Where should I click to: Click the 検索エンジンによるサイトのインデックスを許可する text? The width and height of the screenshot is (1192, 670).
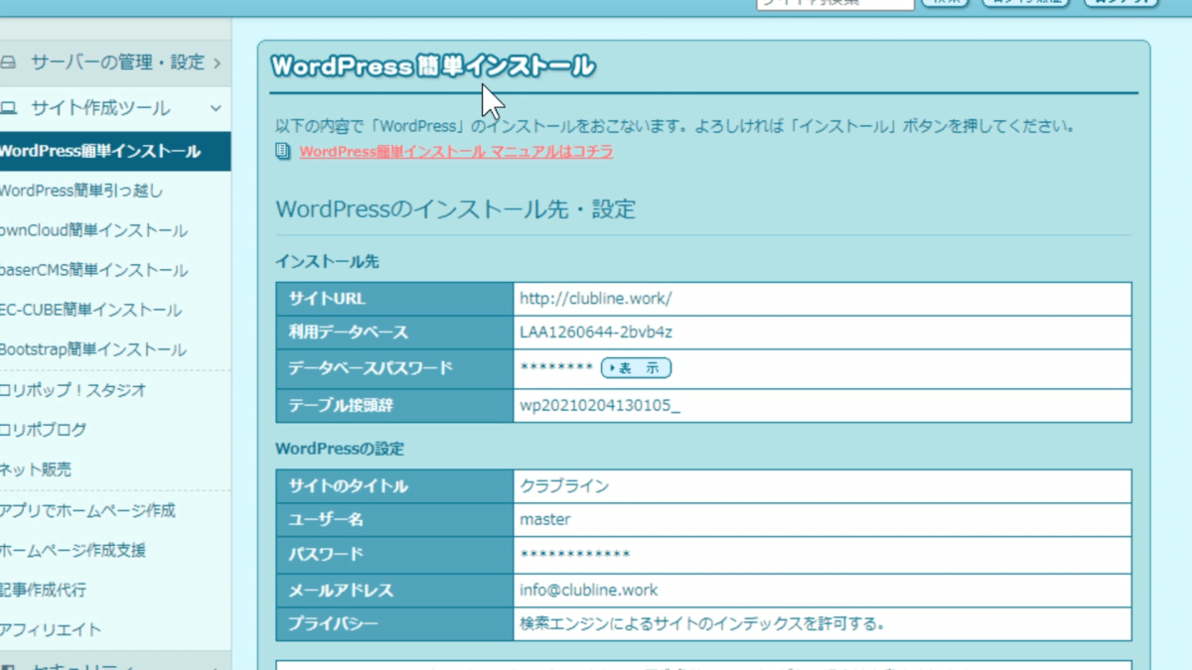[702, 624]
